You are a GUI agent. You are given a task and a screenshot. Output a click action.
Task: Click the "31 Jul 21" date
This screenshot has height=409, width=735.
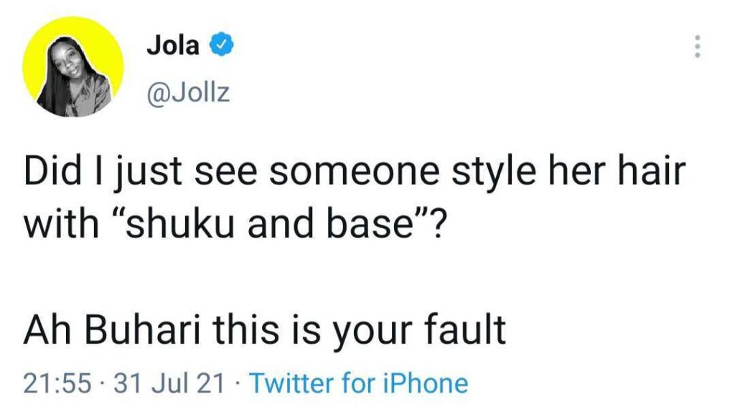tap(169, 384)
